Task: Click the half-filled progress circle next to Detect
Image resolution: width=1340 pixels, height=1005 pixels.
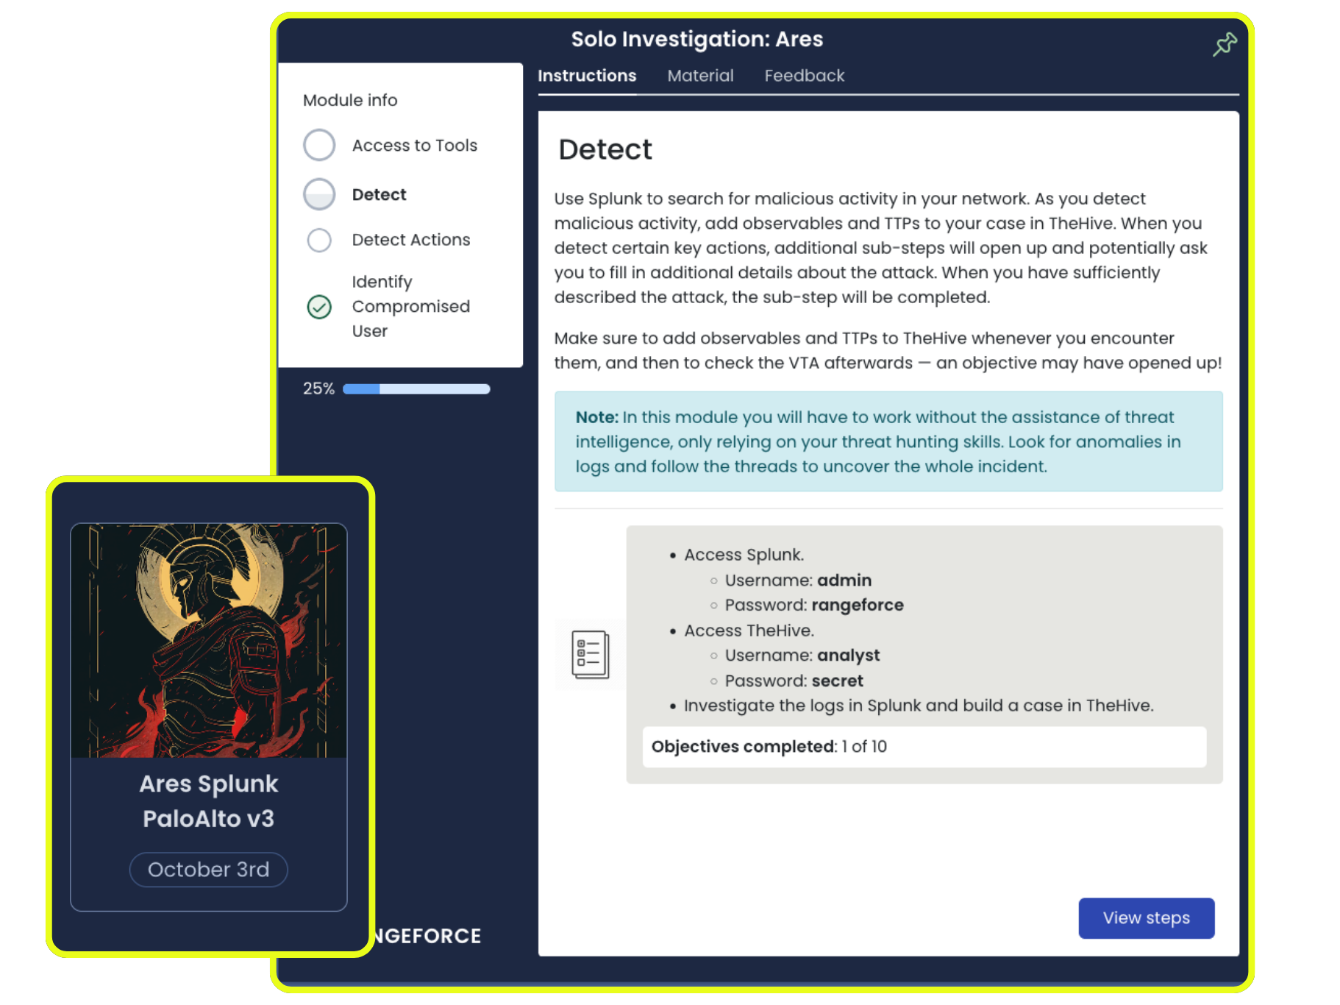Action: tap(319, 193)
